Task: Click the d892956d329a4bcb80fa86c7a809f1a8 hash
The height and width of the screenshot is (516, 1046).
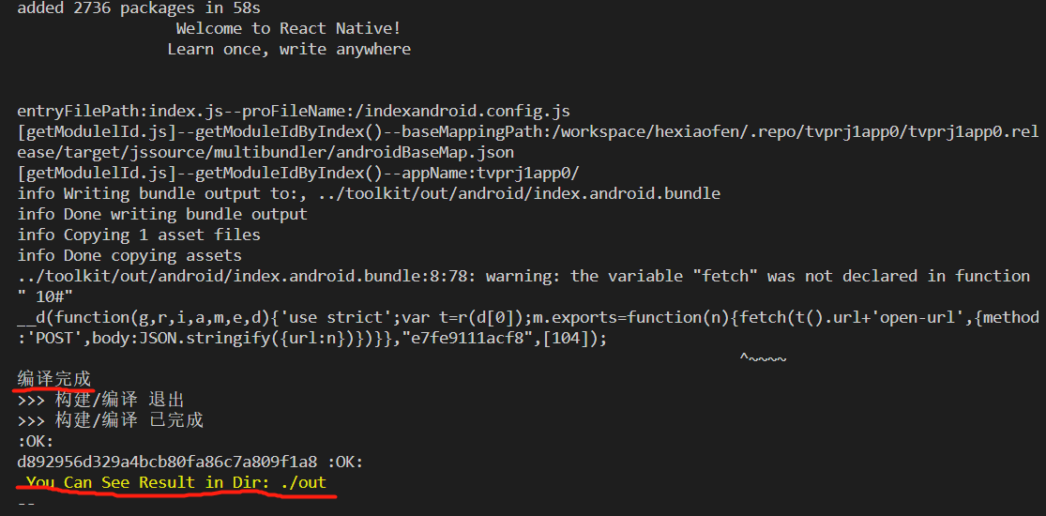Action: (167, 462)
